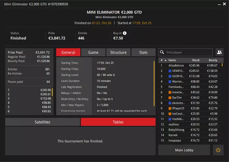Click the Regular Pool label
This screenshot has height=162, width=229.
[17, 57]
